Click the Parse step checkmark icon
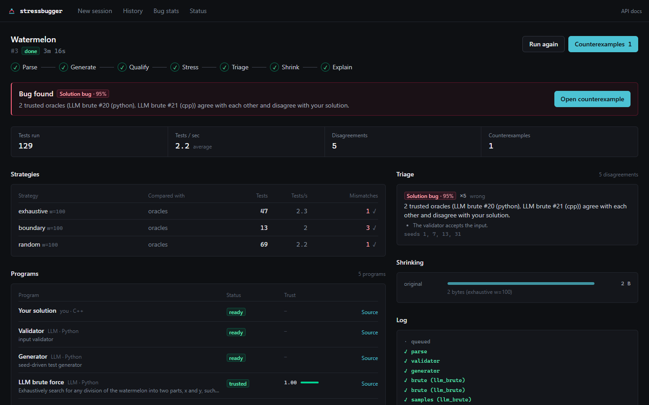649x405 pixels. [x=15, y=67]
